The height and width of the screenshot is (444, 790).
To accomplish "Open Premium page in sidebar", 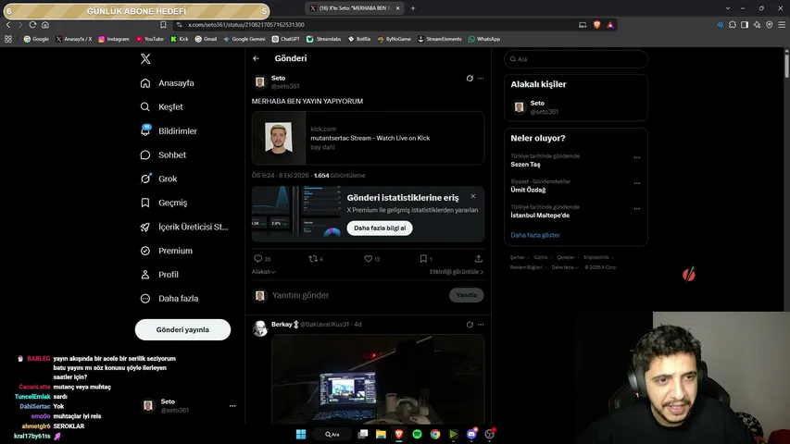I will (x=167, y=251).
